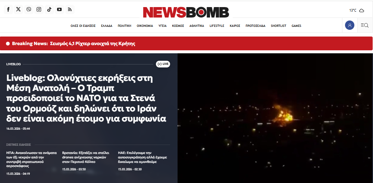Click the LIVE badge button

point(163,64)
